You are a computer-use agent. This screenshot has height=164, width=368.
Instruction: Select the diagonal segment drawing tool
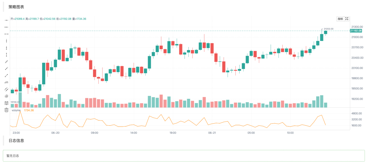tap(6, 75)
